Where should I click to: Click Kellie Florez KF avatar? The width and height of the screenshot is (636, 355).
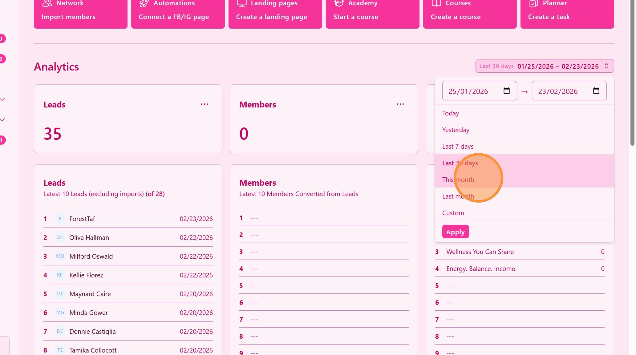[60, 275]
